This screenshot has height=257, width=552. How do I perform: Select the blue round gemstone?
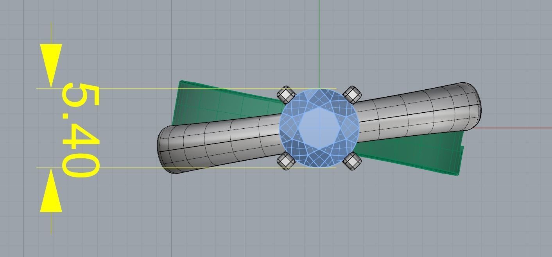click(319, 128)
